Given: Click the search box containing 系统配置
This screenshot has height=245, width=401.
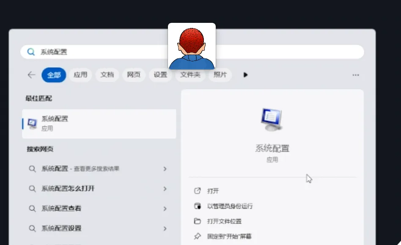Looking at the screenshot, I should [x=192, y=52].
